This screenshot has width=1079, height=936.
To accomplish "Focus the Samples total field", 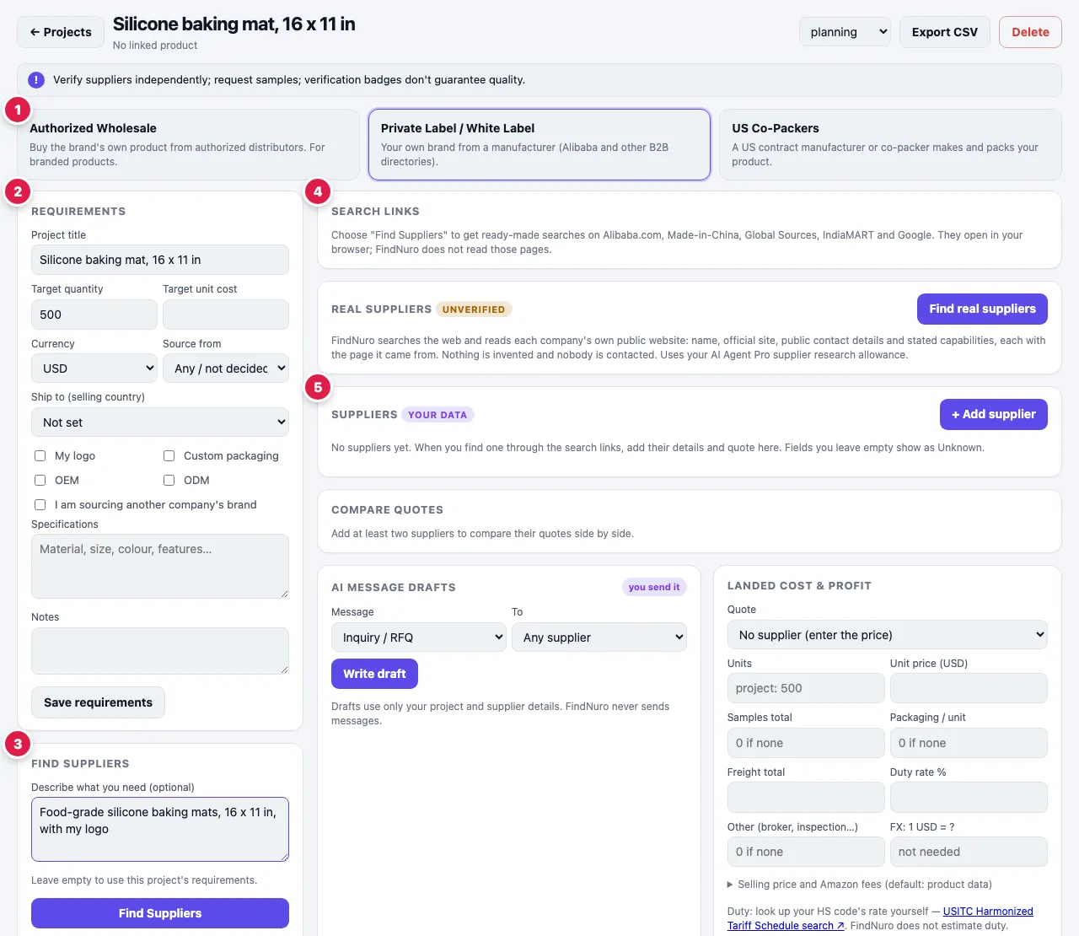I will click(x=806, y=743).
